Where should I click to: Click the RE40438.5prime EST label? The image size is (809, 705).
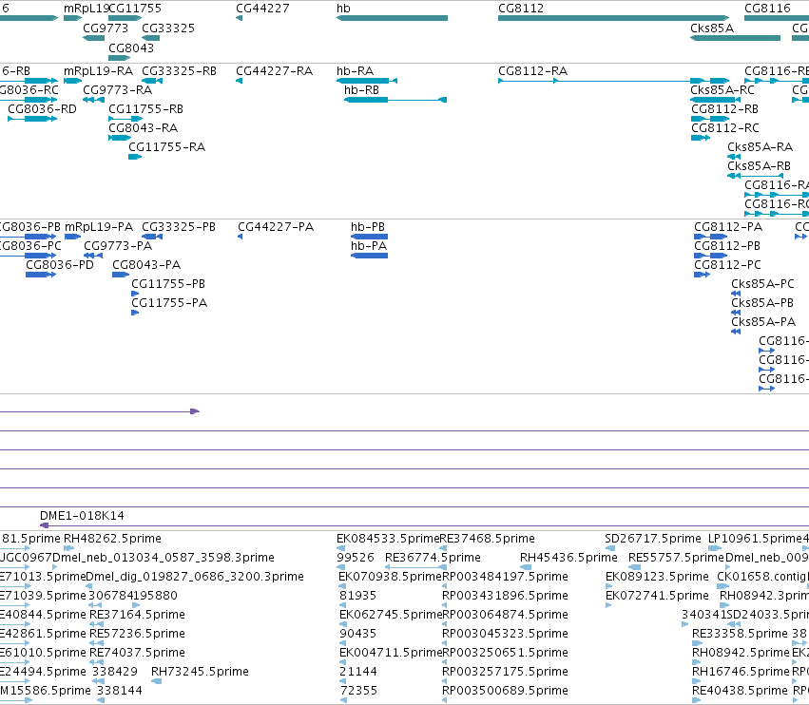[740, 691]
